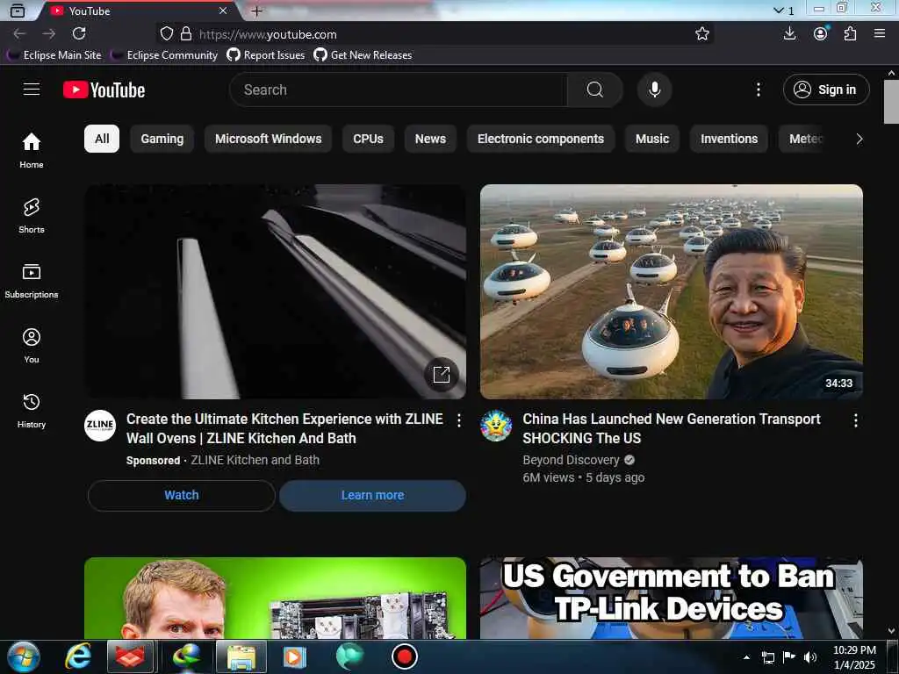899x674 pixels.
Task: Click the Watch button on ZLINE ad
Action: click(x=181, y=495)
